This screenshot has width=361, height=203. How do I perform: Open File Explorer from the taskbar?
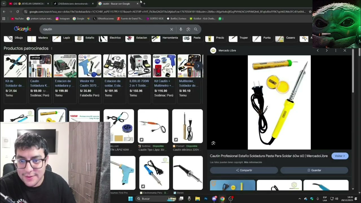pos(197,199)
